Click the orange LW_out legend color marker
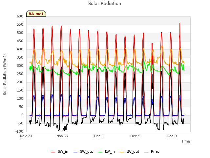 click(x=122, y=152)
